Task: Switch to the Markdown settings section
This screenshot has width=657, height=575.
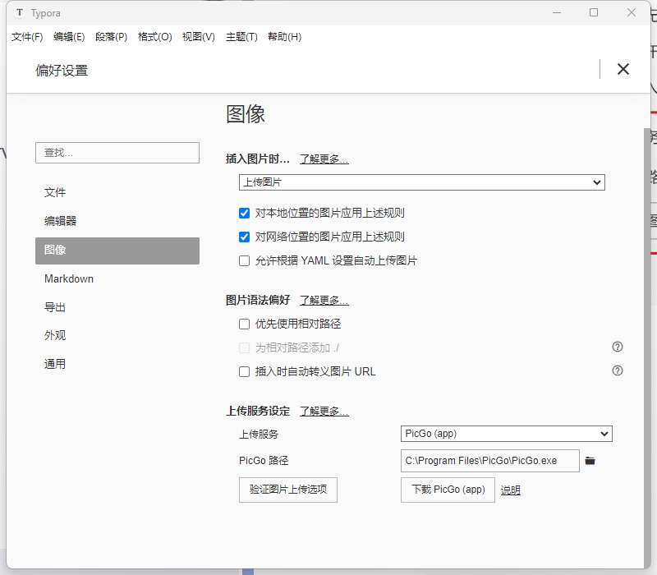Action: tap(69, 279)
